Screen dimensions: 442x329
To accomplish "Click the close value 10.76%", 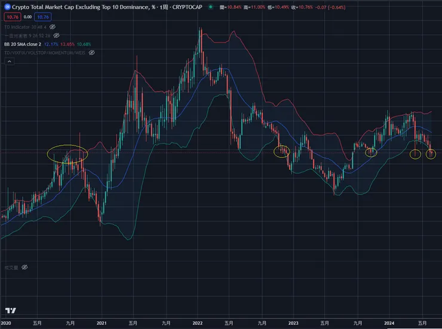I will click(x=305, y=7).
